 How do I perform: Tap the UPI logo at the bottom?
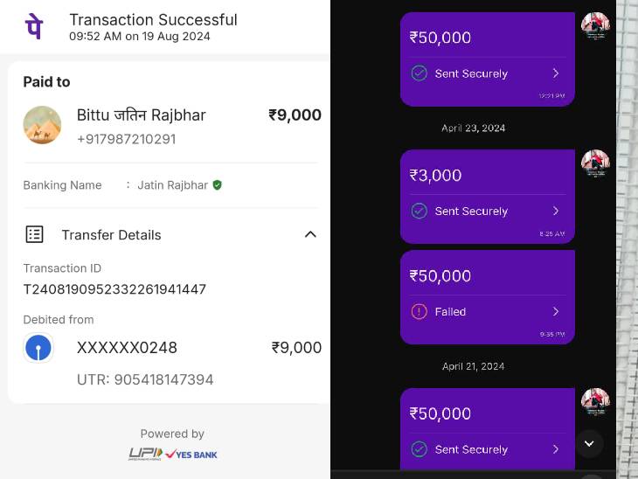(x=146, y=454)
